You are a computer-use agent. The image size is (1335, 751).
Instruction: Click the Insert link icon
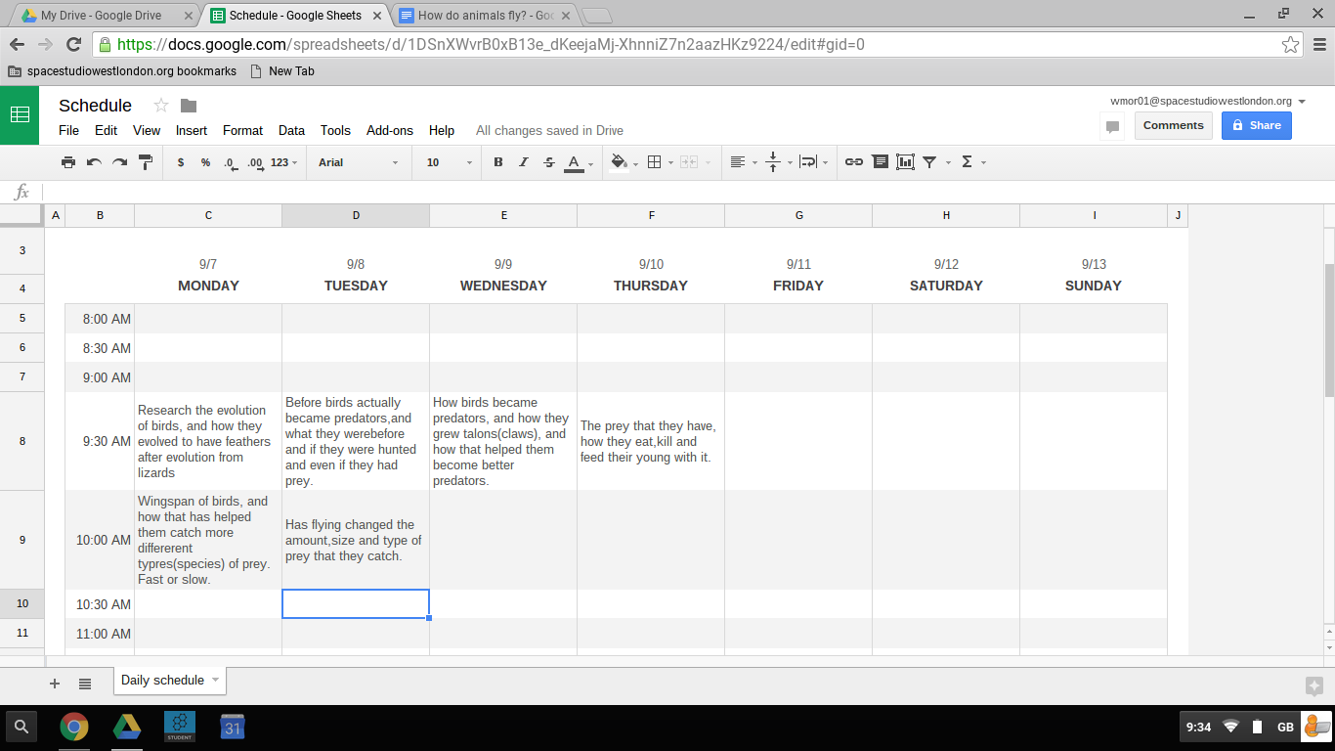click(854, 162)
